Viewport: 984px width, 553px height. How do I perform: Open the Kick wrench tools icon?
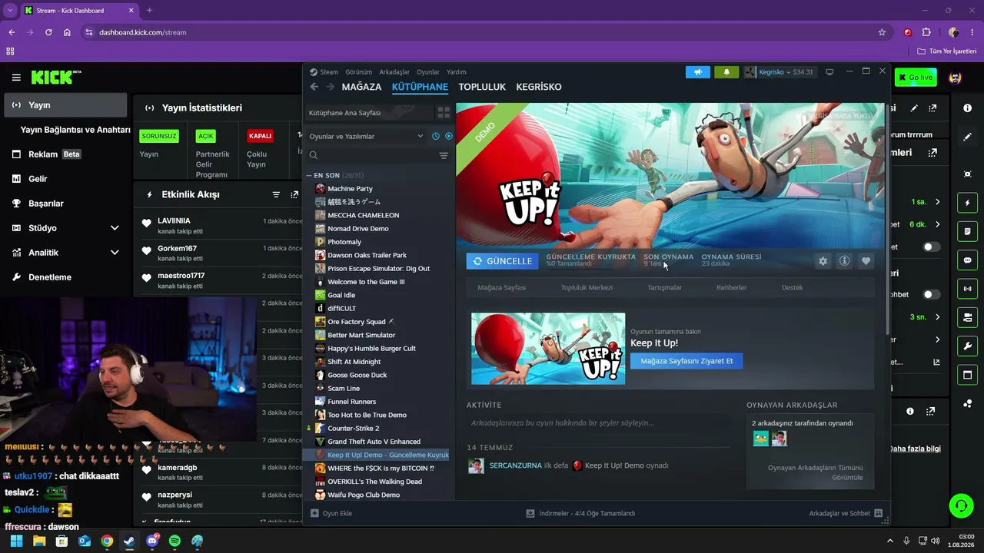pos(967,346)
